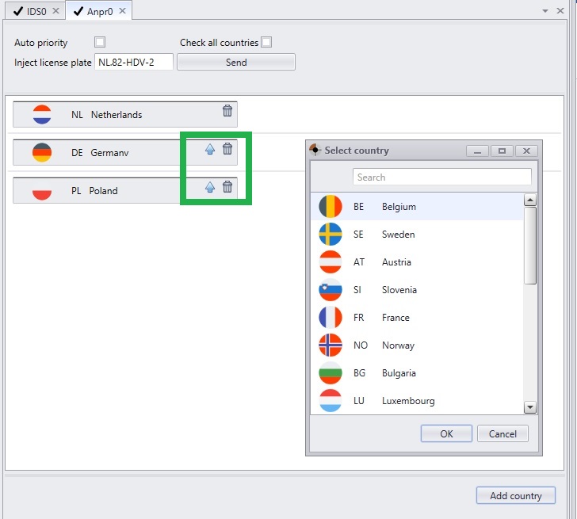
Task: Select the Norway flag in country list
Action: point(330,345)
